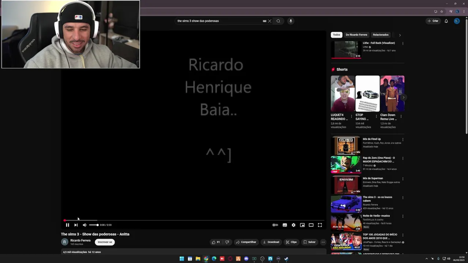Open the STOP SAYING short thumbnail
The height and width of the screenshot is (263, 468).
(x=367, y=94)
